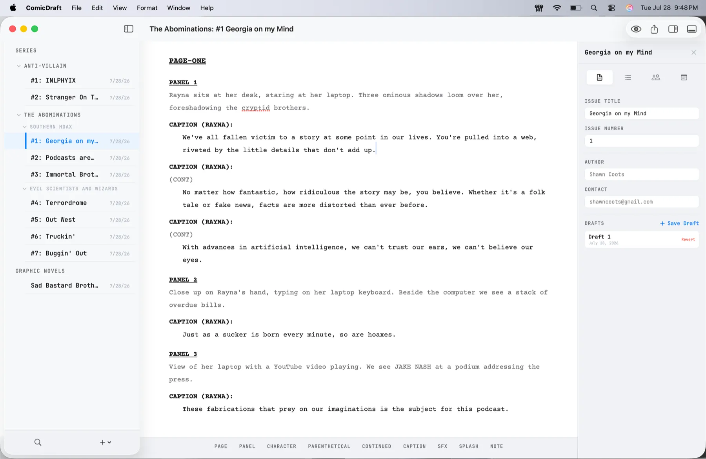Open issue #6: Truckin'

(x=80, y=237)
